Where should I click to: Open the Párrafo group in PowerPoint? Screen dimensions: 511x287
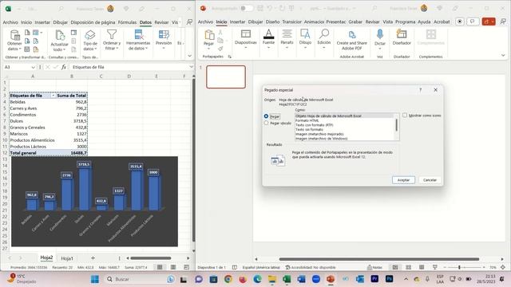coord(287,39)
